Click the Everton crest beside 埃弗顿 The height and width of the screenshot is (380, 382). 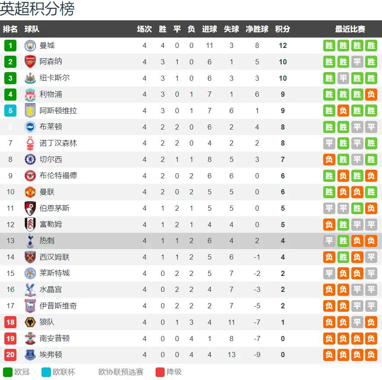[x=30, y=355]
